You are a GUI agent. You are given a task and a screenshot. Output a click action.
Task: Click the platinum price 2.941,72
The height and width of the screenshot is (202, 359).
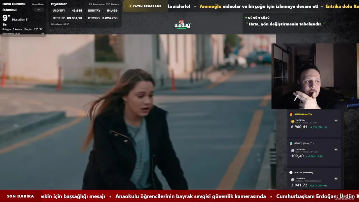[299, 185]
